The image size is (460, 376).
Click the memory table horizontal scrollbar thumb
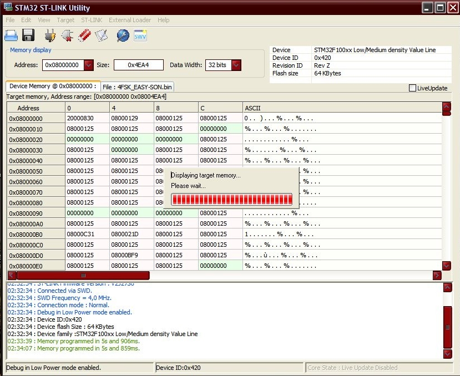tap(83, 276)
